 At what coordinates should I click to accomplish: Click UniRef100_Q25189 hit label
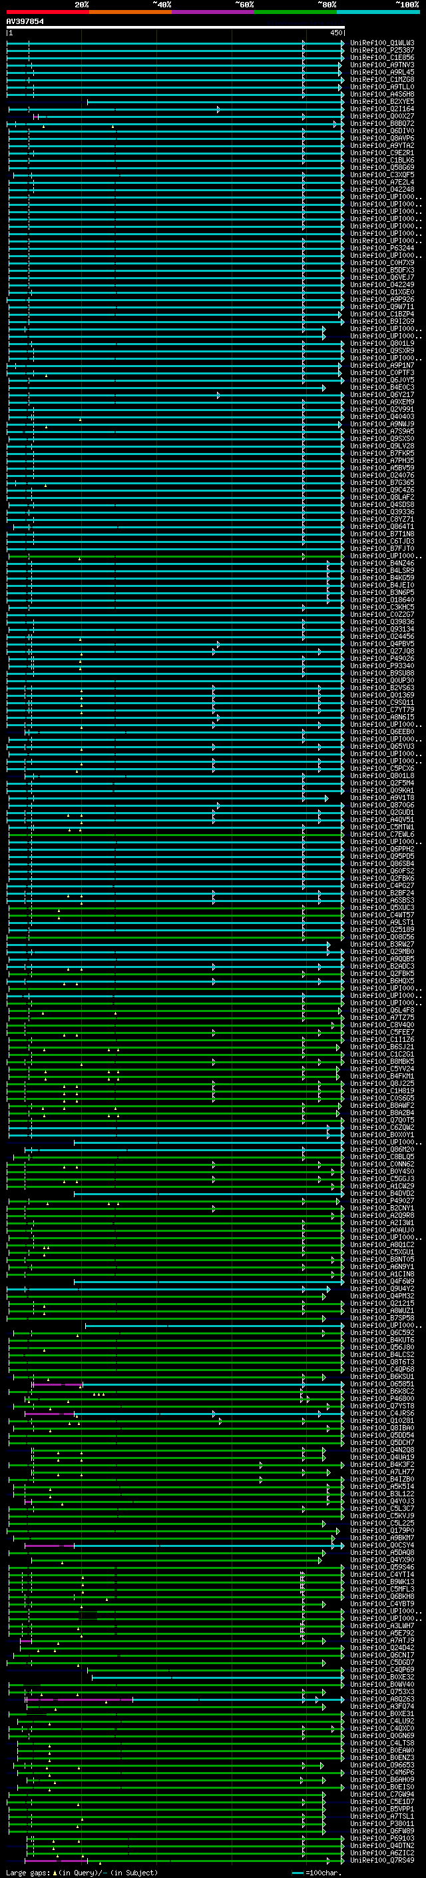coord(382,929)
